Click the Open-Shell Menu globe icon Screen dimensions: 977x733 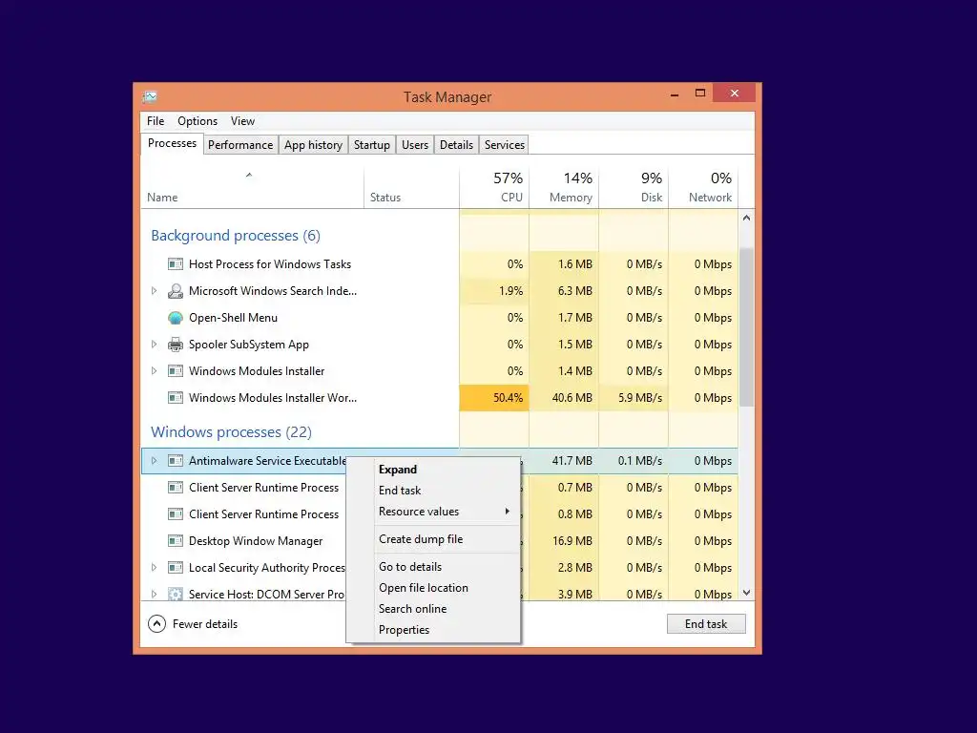pyautogui.click(x=176, y=318)
